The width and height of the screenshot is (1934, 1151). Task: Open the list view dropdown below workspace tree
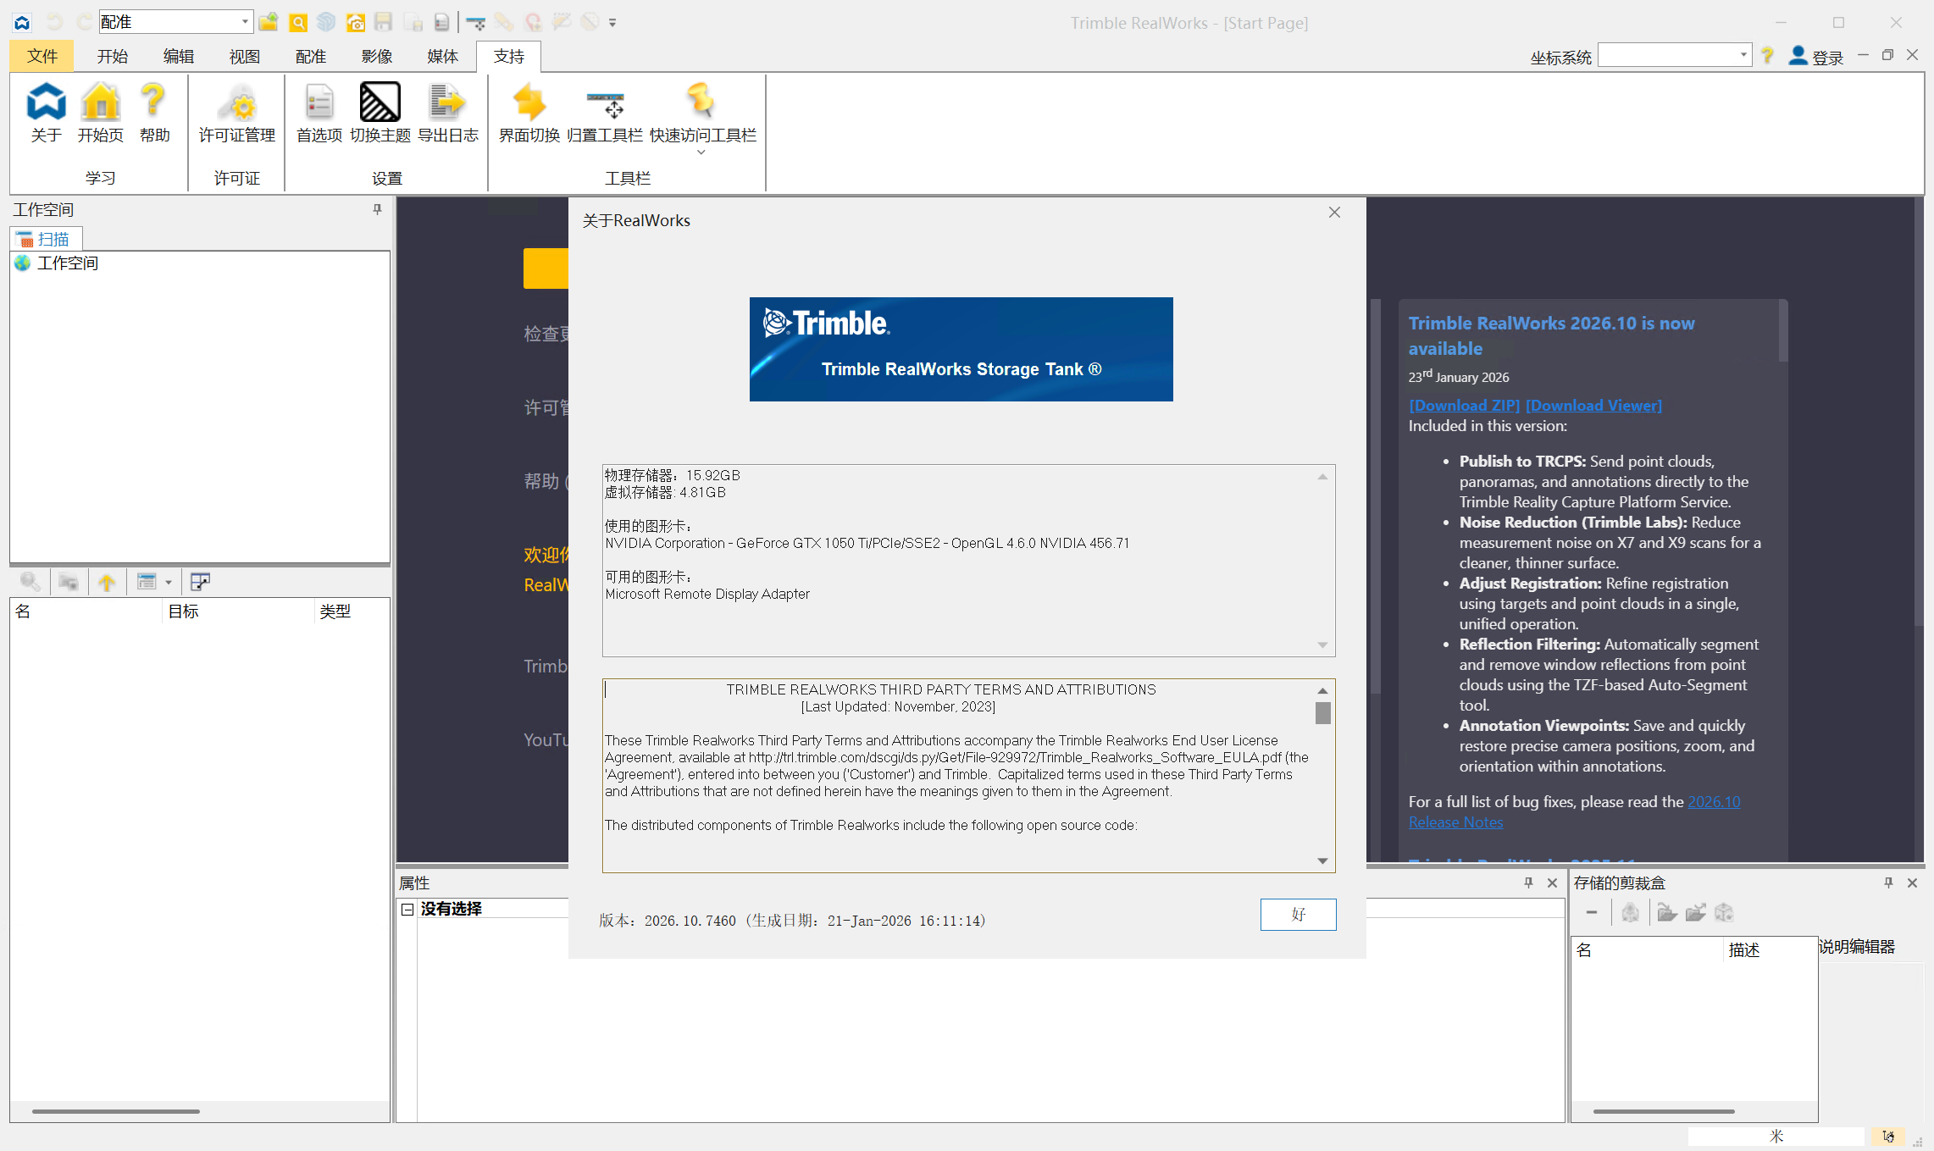pyautogui.click(x=169, y=582)
